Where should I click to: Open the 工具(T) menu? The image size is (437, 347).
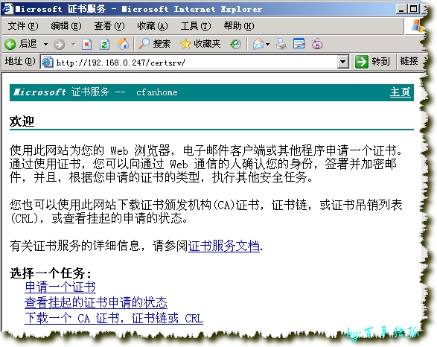tap(196, 26)
